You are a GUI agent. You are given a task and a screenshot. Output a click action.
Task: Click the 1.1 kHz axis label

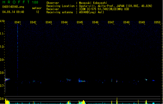2,34
